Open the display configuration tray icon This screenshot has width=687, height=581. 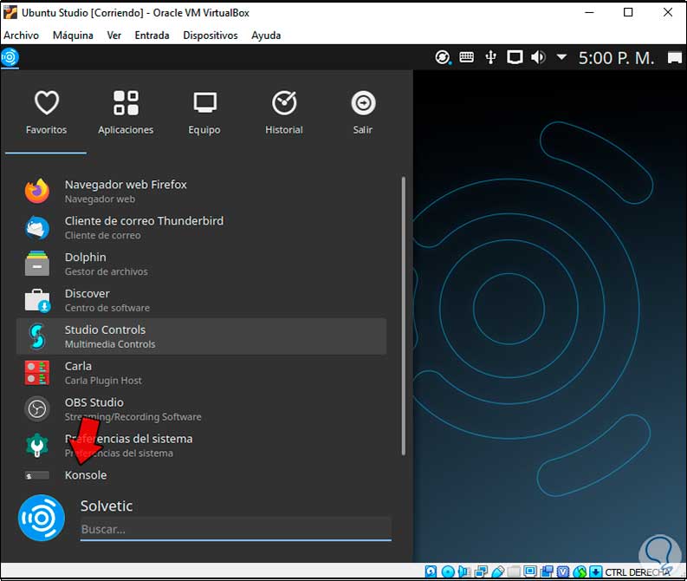click(515, 57)
